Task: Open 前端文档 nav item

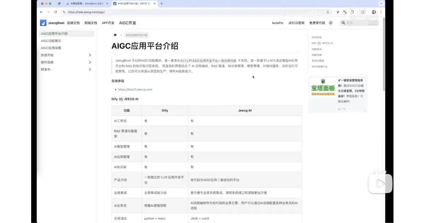Action: coord(91,23)
